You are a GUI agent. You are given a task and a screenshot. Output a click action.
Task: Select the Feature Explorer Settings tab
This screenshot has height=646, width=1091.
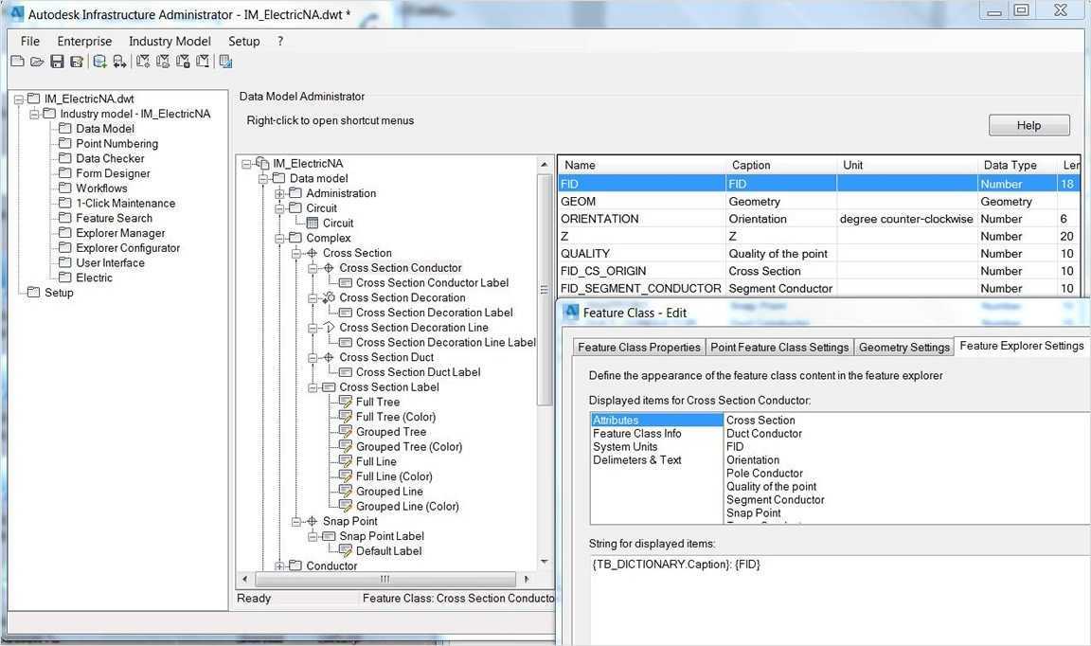coord(1022,346)
